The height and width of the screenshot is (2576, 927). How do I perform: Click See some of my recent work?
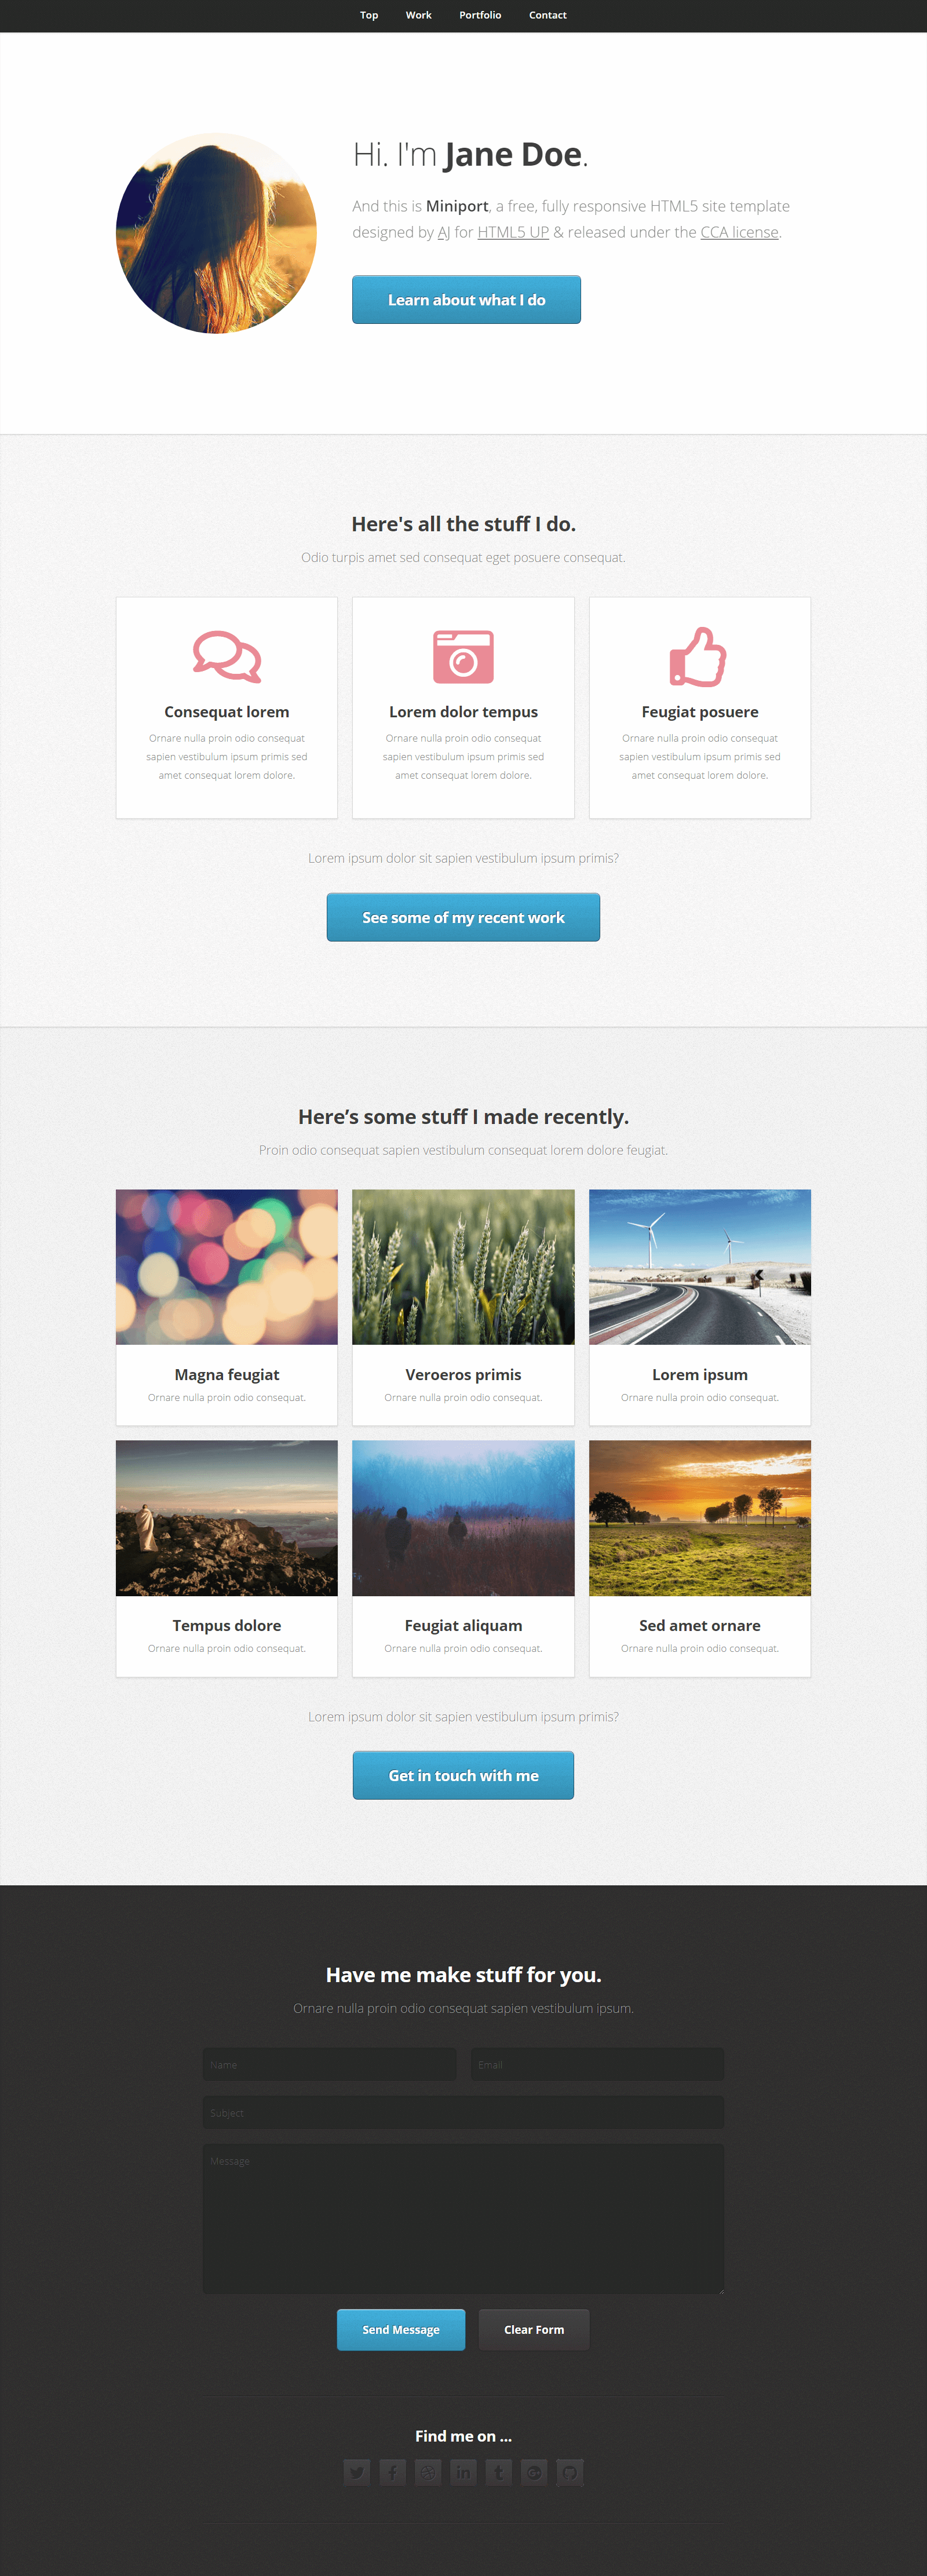coord(463,917)
